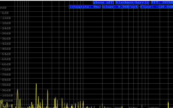
Task: Click the -18dB axis label
Action: 5,23
